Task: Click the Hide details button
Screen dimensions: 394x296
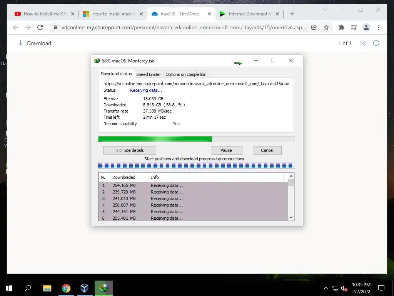Action: 130,150
